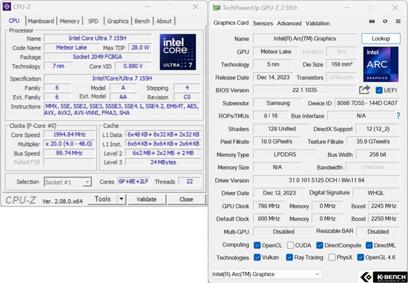Click the Multiplier value x 20.0
The image size is (408, 283).
click(69, 144)
